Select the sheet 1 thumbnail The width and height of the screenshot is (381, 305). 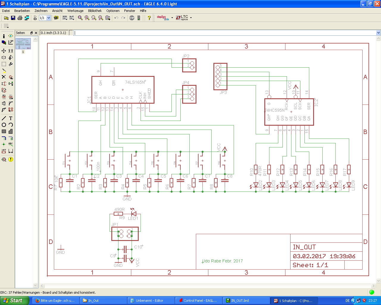[x=23, y=44]
